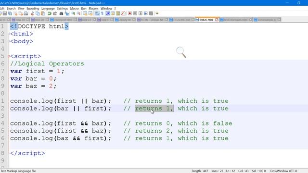Click 'console.log(first && baz);' code line

(61, 131)
